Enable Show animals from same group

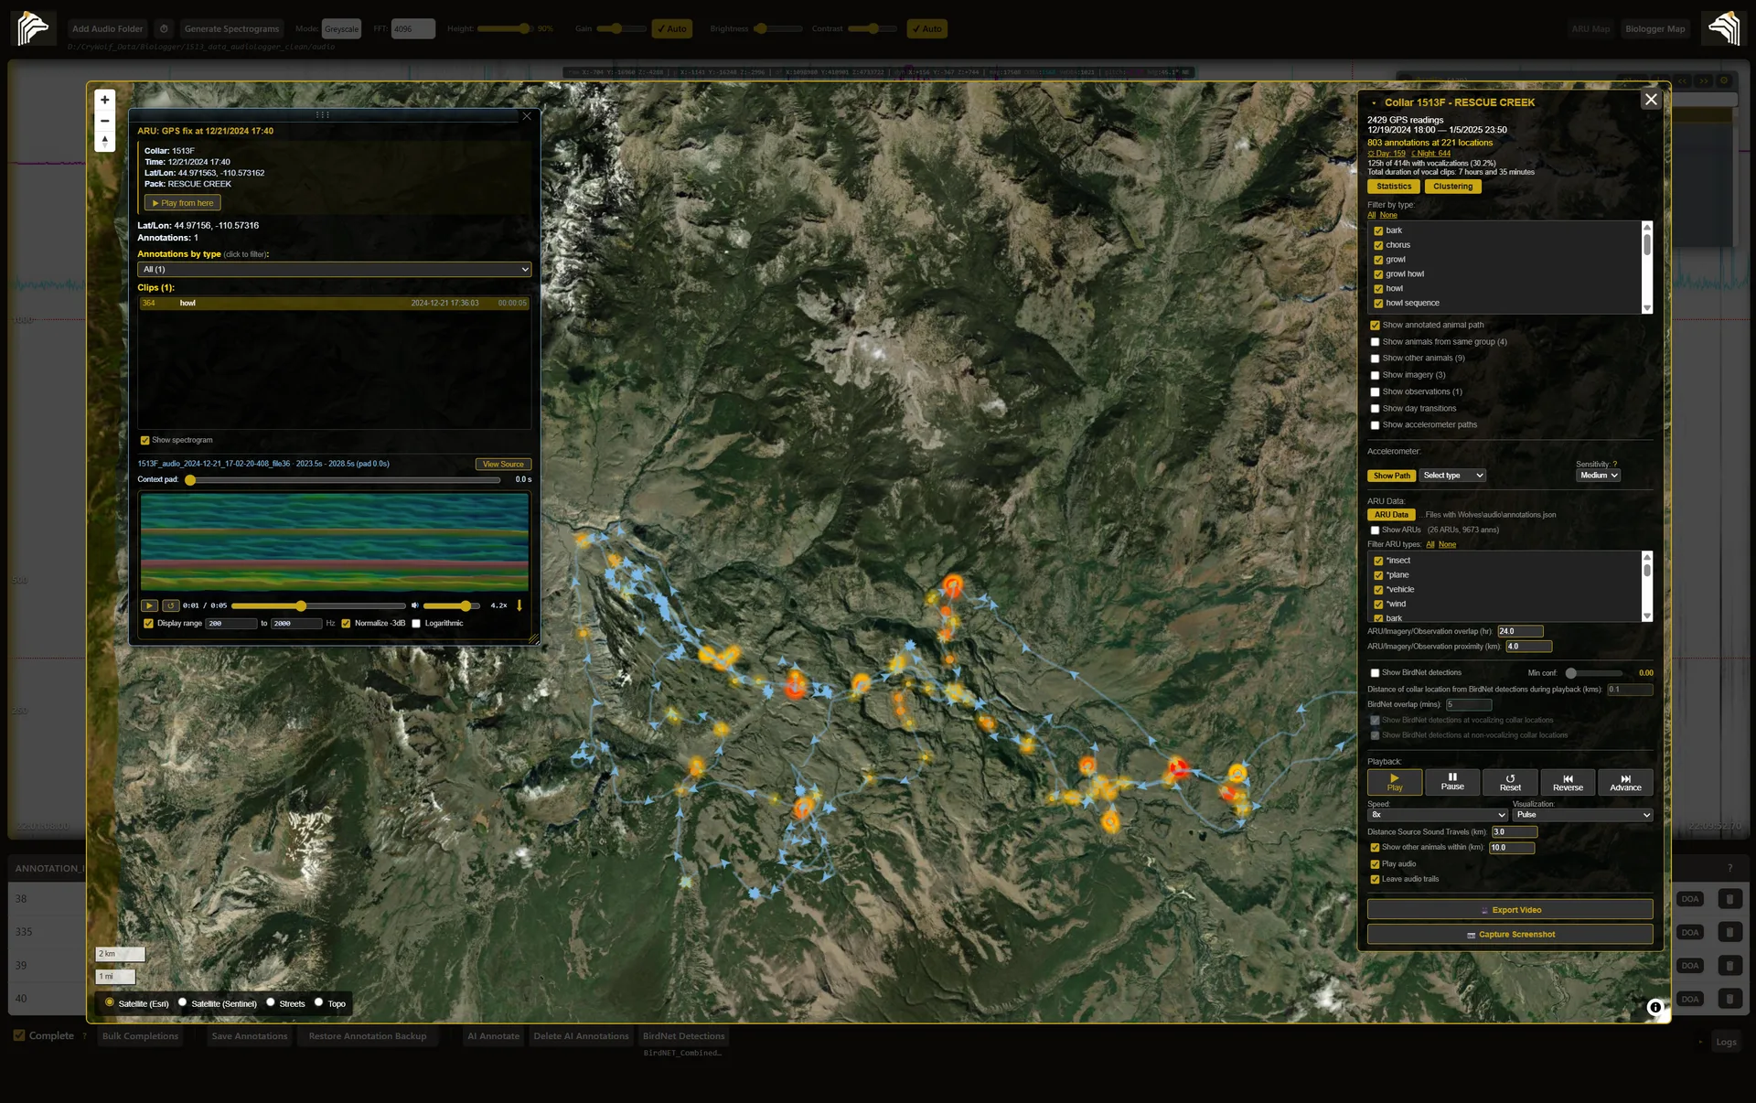(1375, 342)
